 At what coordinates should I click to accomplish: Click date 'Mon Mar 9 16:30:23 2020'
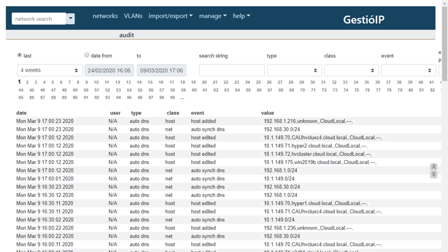click(x=45, y=187)
